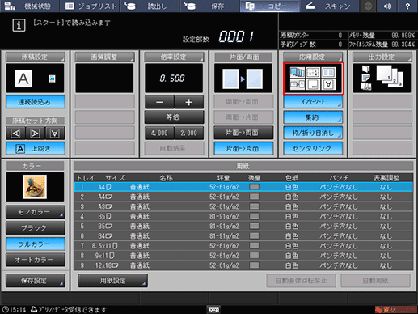Expand the 原稿設定 panel header
This screenshot has height=314, width=418.
point(36,57)
